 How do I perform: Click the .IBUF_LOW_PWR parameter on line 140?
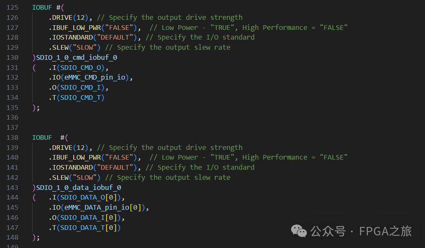(x=74, y=157)
